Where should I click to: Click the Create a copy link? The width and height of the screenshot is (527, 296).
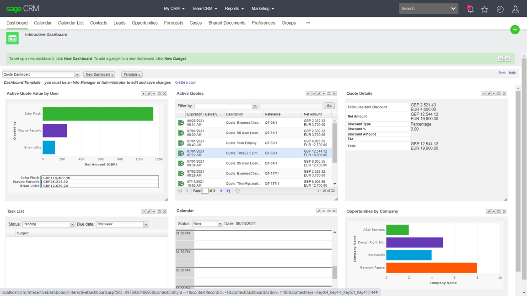(185, 83)
